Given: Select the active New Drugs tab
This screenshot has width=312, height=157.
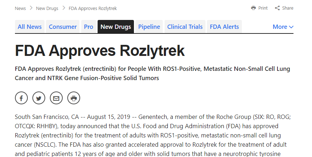Looking at the screenshot, I should [116, 27].
